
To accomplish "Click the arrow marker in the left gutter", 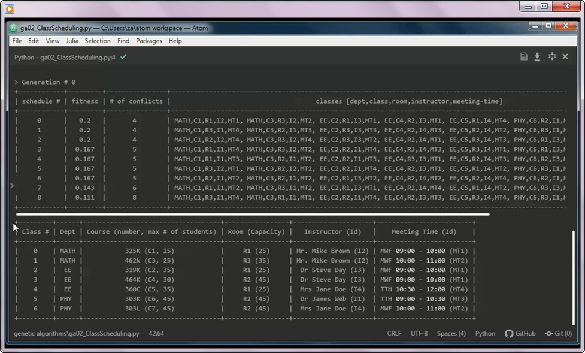I will coord(13,186).
